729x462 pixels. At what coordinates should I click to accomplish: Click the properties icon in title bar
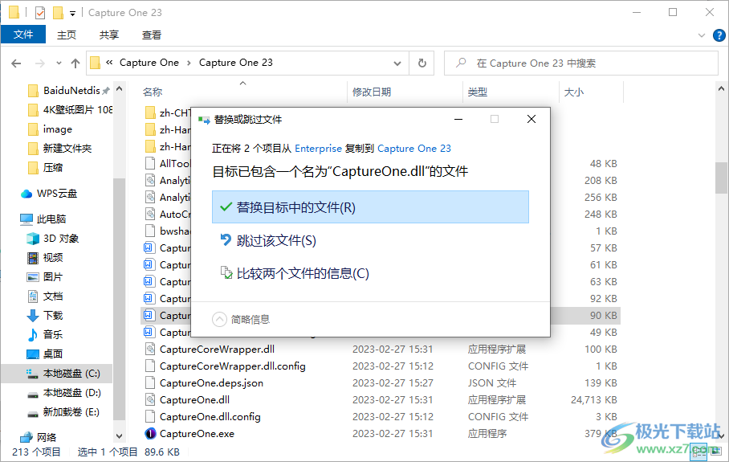pos(40,13)
